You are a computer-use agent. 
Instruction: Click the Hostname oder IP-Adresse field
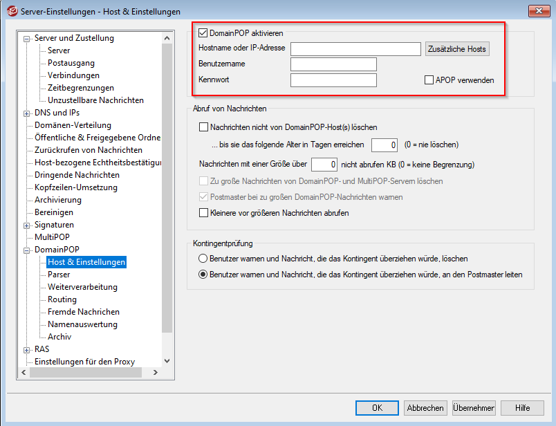pyautogui.click(x=355, y=49)
